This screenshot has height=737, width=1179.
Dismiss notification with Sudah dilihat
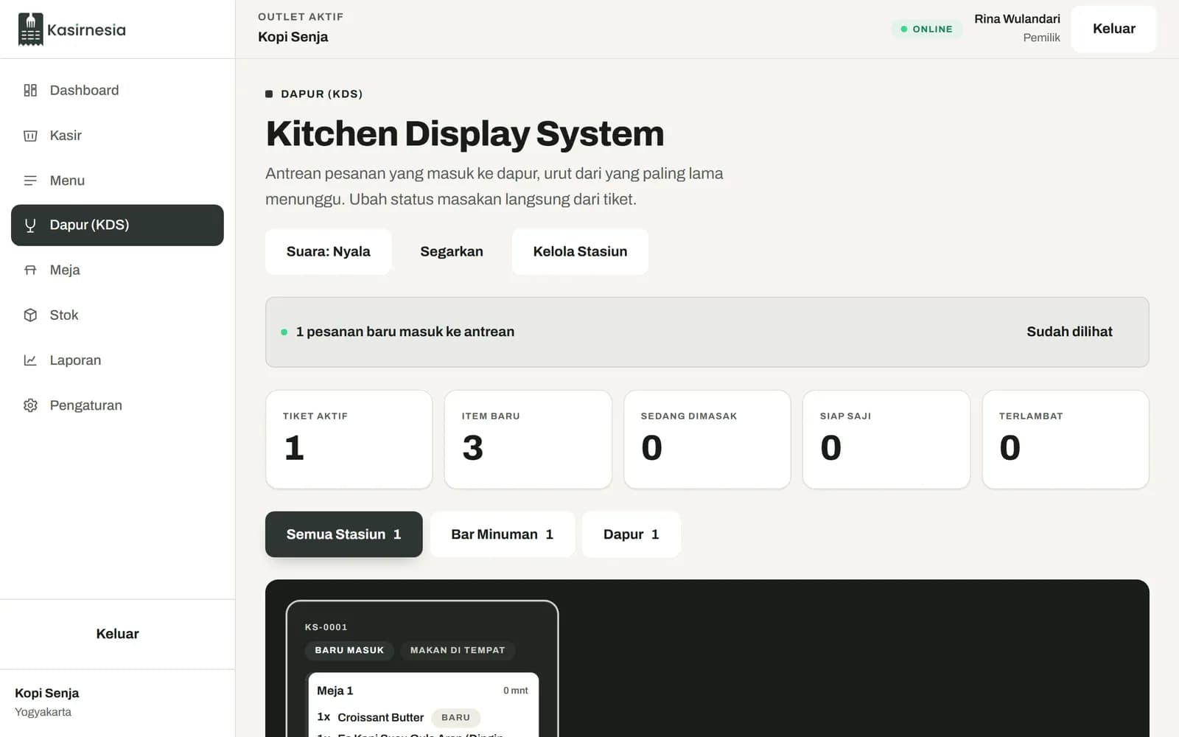point(1069,332)
